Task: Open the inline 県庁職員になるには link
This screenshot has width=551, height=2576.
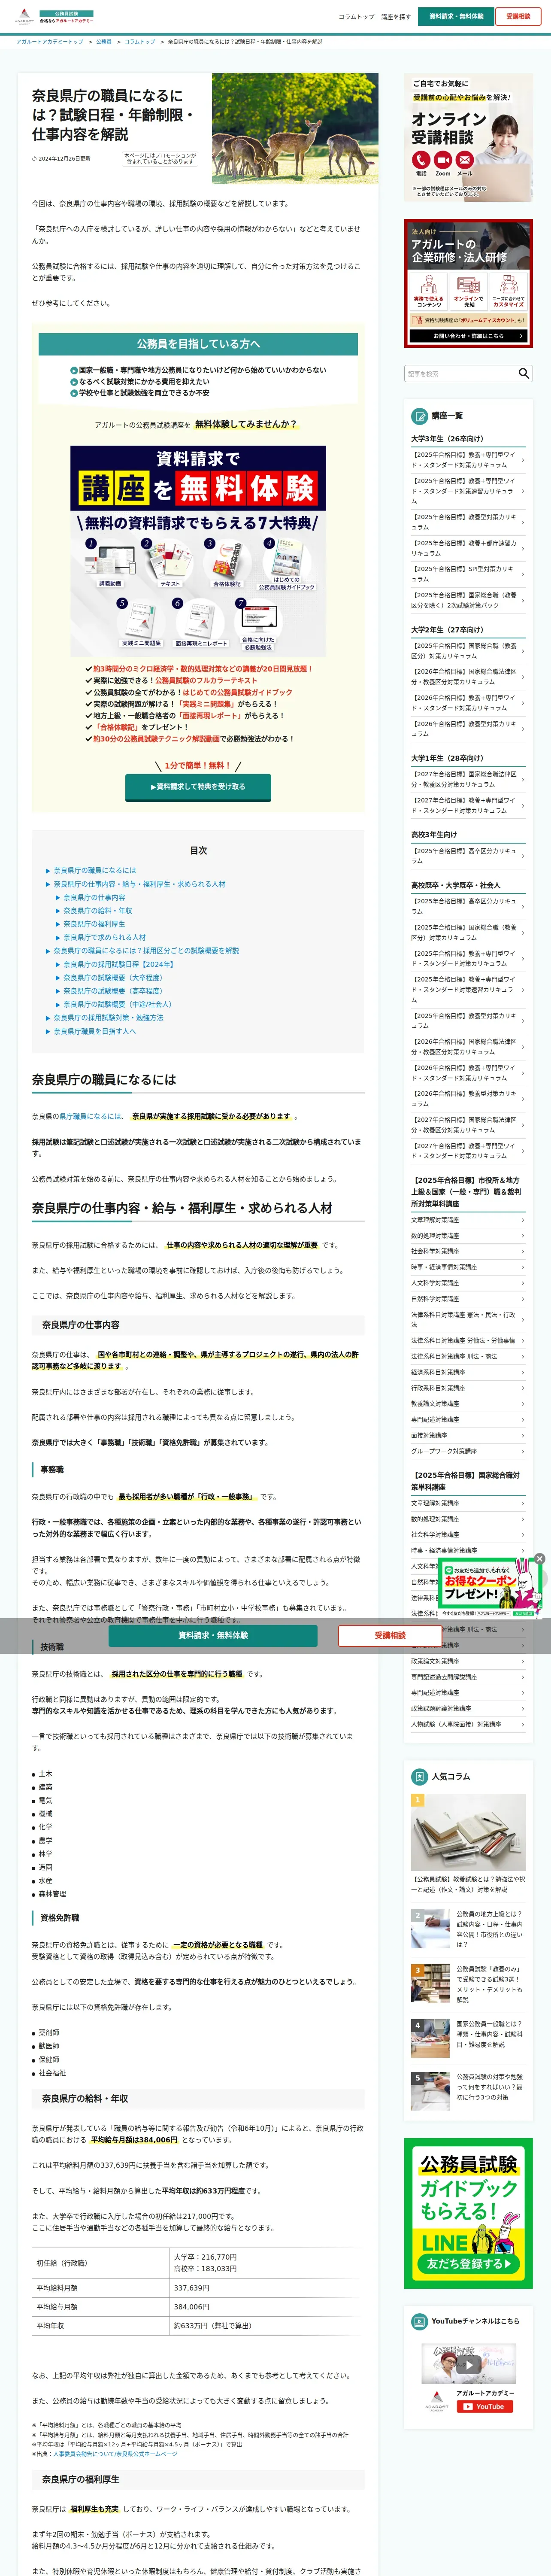Action: 91,1116
